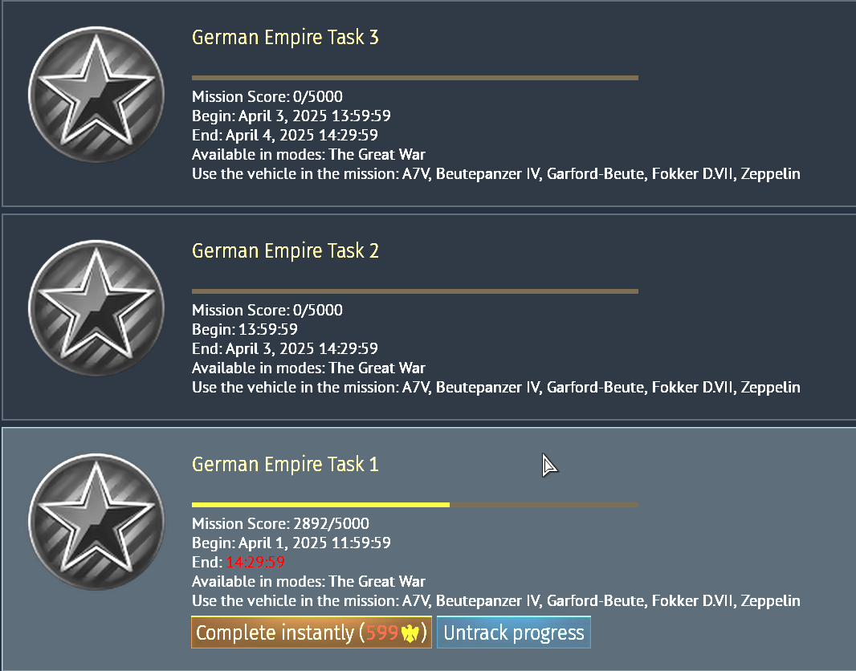
Task: Click the red 14:29:59 end time
Action: pos(255,563)
